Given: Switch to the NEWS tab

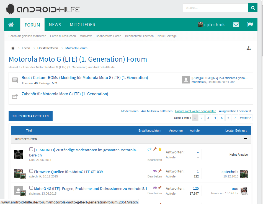Looking at the screenshot, I should pos(55,25).
